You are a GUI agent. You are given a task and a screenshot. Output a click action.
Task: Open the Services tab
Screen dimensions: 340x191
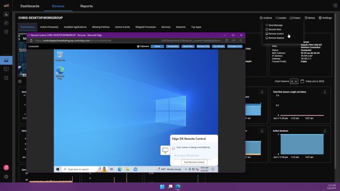pyautogui.click(x=166, y=27)
